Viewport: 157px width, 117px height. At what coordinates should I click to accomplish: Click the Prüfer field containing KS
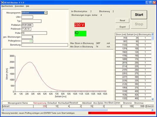coord(34,33)
